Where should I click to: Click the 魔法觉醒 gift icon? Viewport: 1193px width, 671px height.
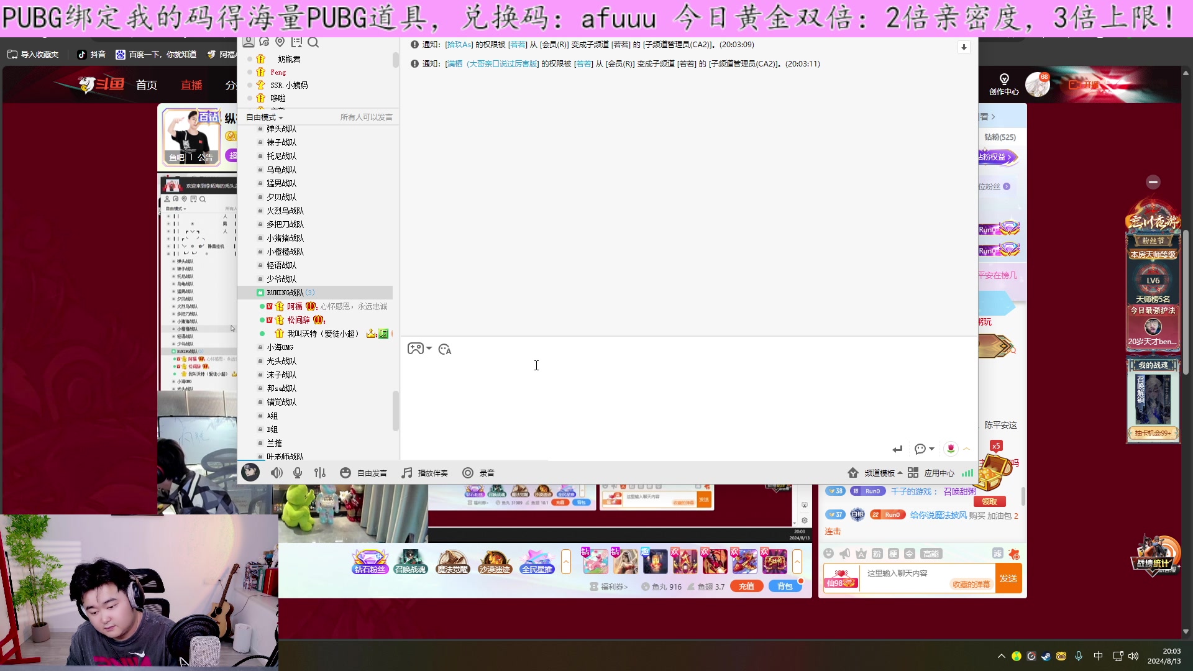coord(453,561)
